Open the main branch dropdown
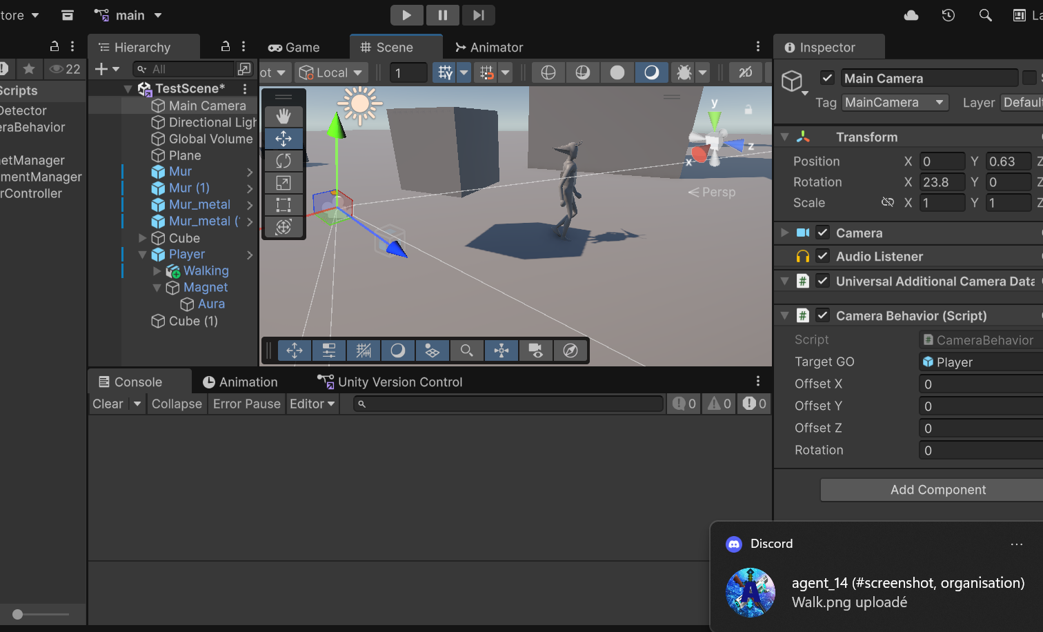 tap(128, 15)
